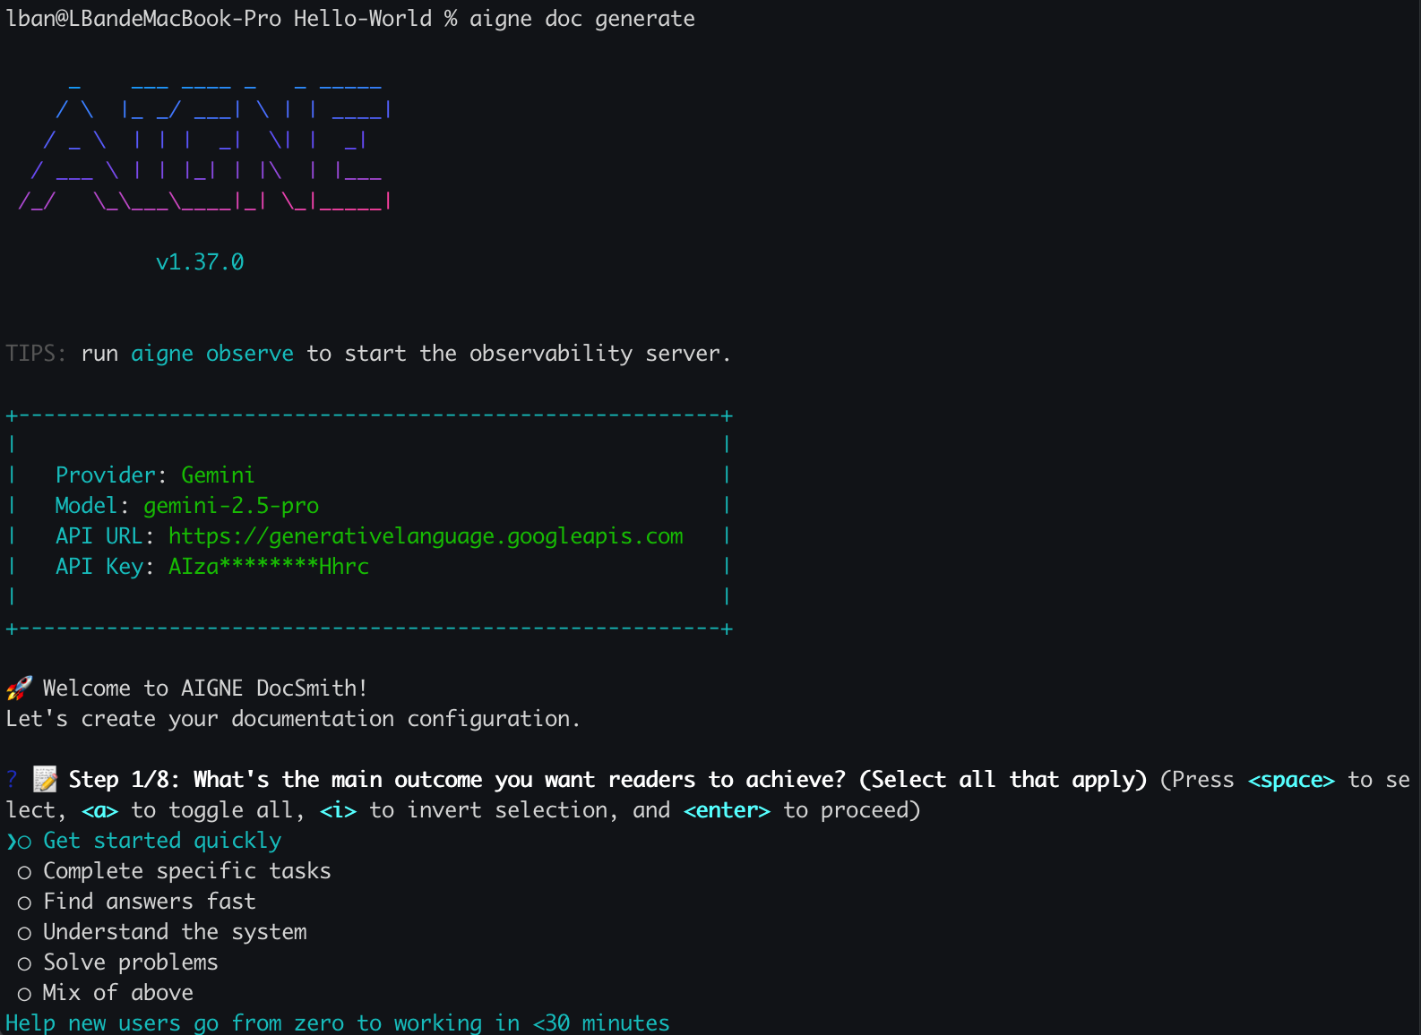
Task: Click the 'aigne doc generate' command line
Action: pyautogui.click(x=582, y=19)
